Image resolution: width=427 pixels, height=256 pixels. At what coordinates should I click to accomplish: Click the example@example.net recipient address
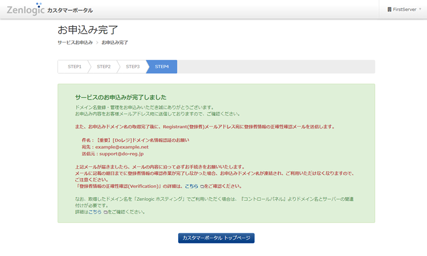[x=122, y=147]
